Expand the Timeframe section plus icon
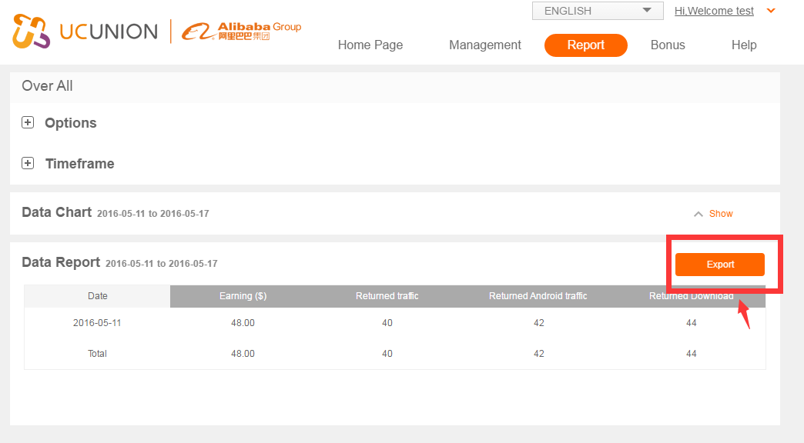Image resolution: width=804 pixels, height=443 pixels. coord(28,163)
